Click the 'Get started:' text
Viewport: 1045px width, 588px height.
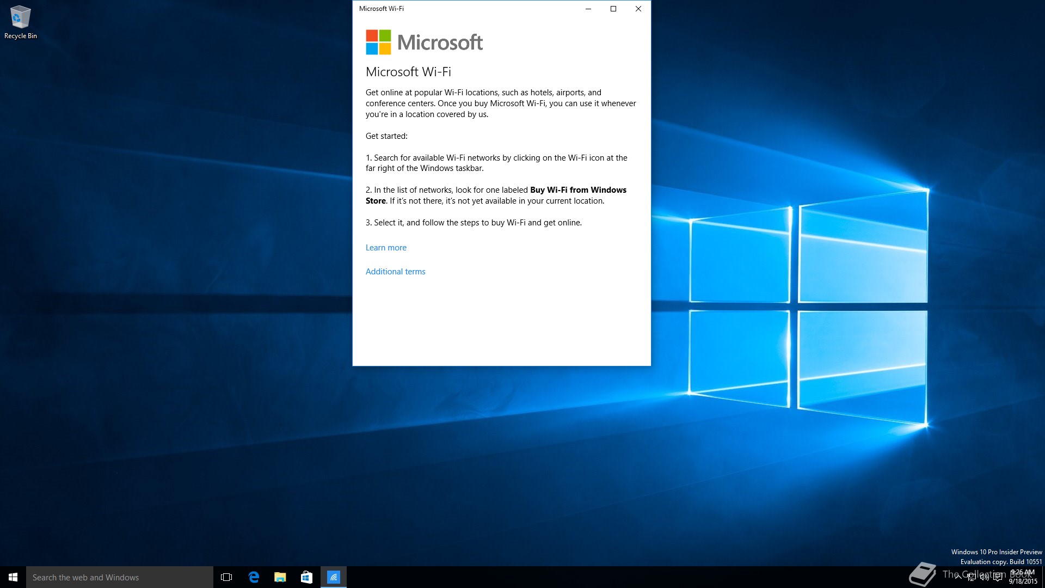tap(386, 136)
